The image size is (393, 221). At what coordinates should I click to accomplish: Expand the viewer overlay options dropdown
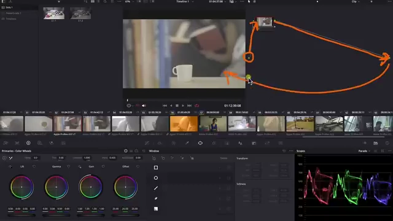(130, 106)
